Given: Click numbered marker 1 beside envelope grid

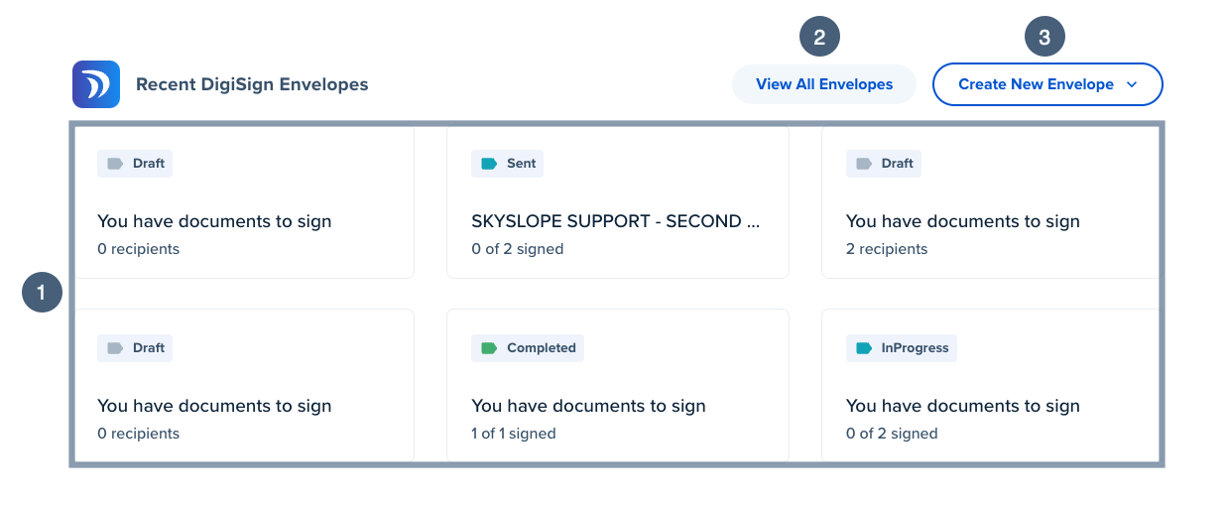Looking at the screenshot, I should (x=43, y=293).
